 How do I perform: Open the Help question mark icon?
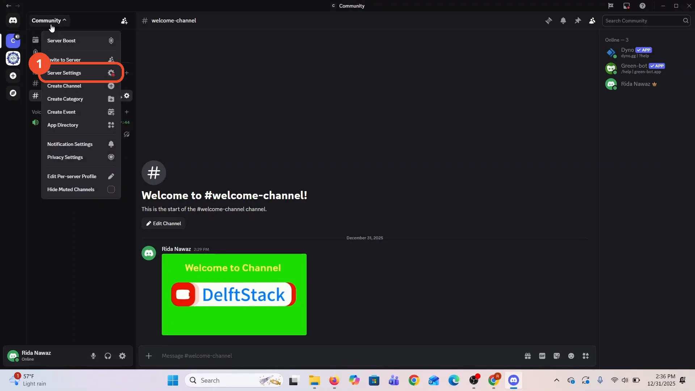(643, 6)
